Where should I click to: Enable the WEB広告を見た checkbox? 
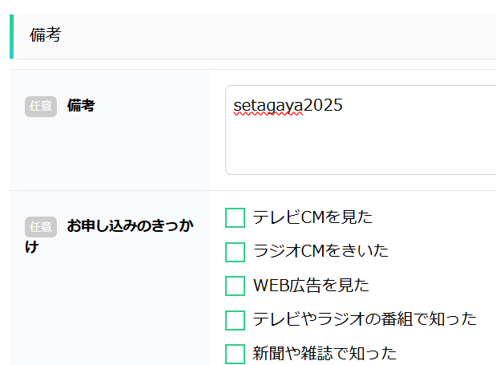[x=235, y=286]
